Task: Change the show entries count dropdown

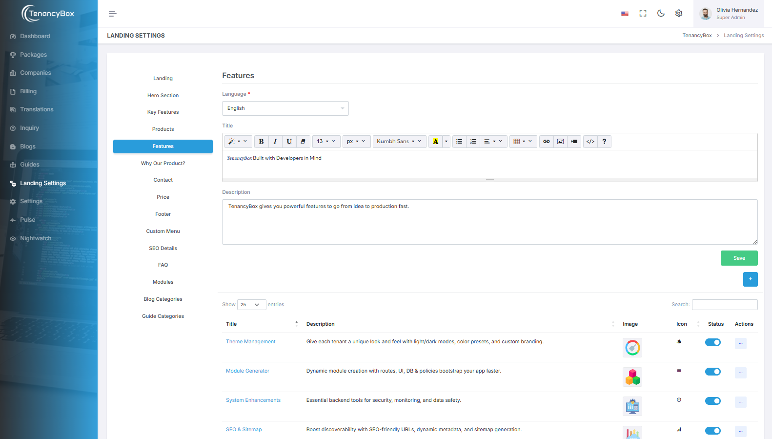Action: pos(251,305)
